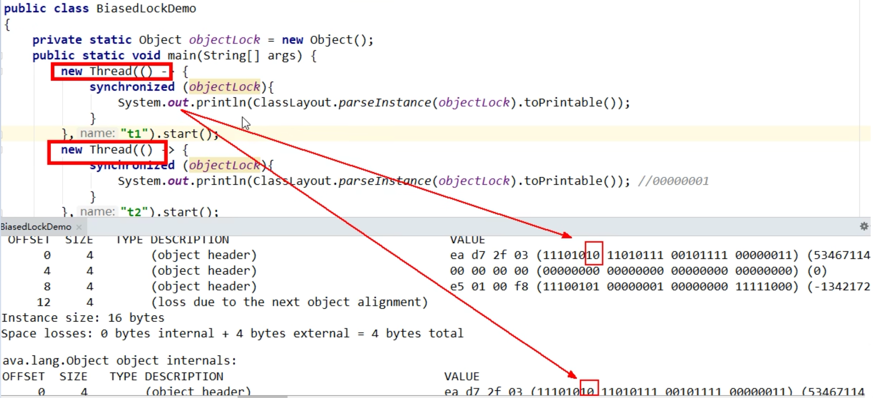This screenshot has height=398, width=873.
Task: Open the Run panel settings gear
Action: point(864,227)
